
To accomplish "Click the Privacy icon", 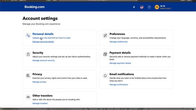I will coord(28,75).
